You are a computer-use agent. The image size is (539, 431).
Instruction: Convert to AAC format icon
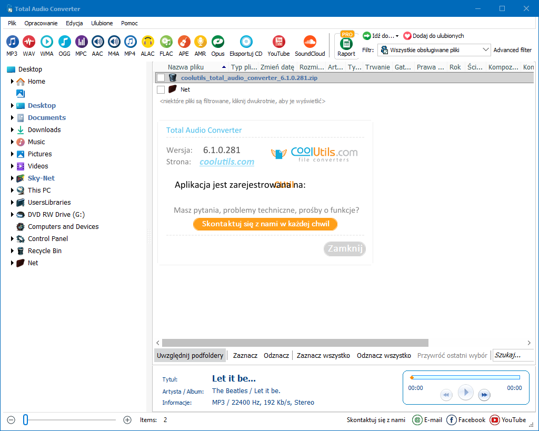point(97,42)
